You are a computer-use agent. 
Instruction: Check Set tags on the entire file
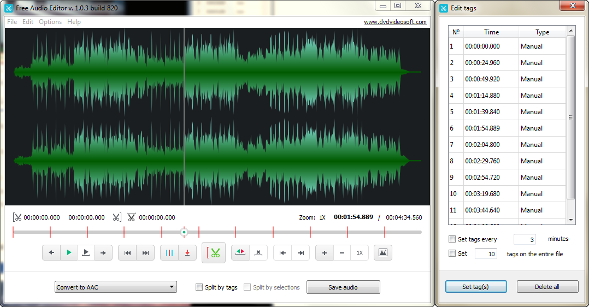click(x=452, y=253)
